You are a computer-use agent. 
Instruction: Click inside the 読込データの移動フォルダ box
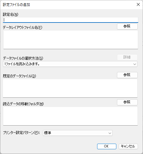pyautogui.click(x=70, y=116)
